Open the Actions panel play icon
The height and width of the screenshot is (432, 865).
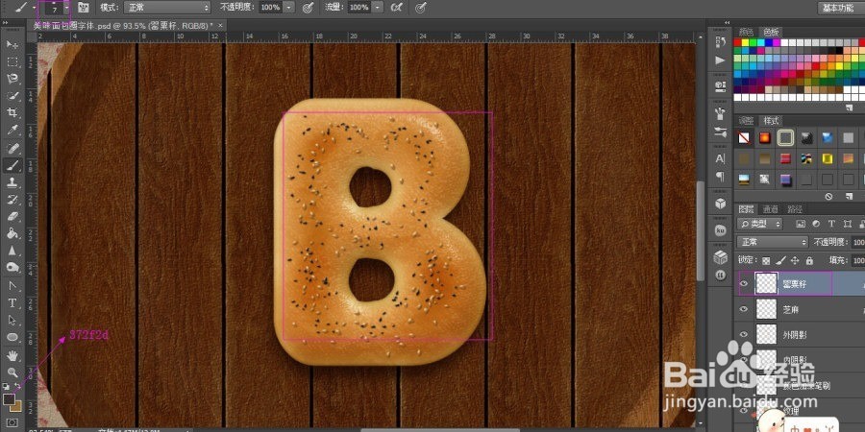click(720, 60)
